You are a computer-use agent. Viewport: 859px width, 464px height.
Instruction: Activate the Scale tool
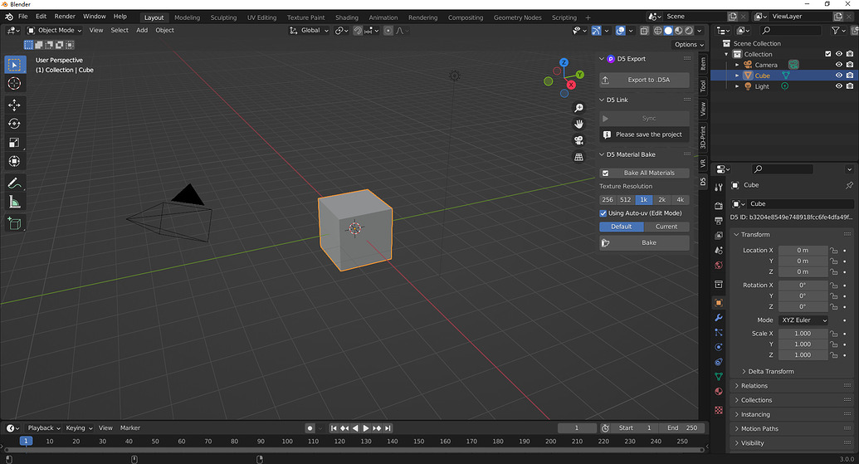(x=14, y=143)
